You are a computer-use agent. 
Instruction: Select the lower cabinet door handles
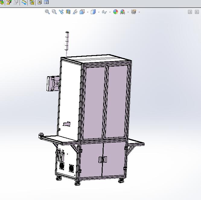pyautogui.click(x=103, y=160)
